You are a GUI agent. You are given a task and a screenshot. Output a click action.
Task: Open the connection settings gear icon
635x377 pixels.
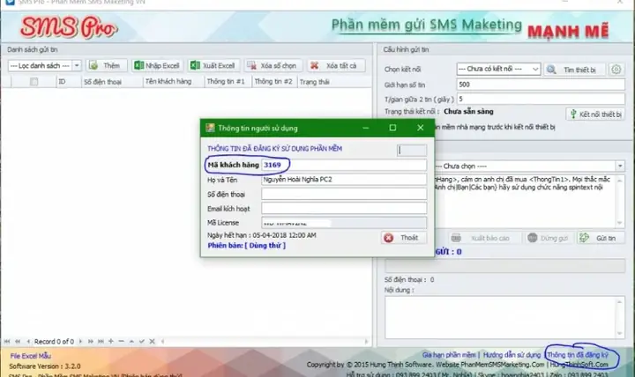coord(616,70)
